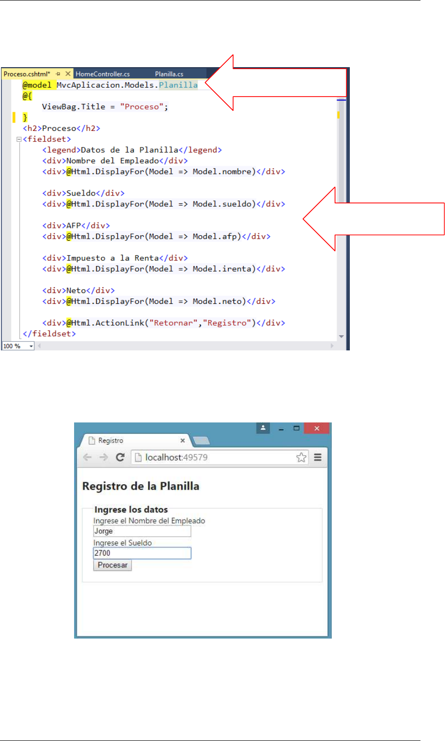The height and width of the screenshot is (741, 445).
Task: Click the employee name field with Jorge
Action: 142,531
